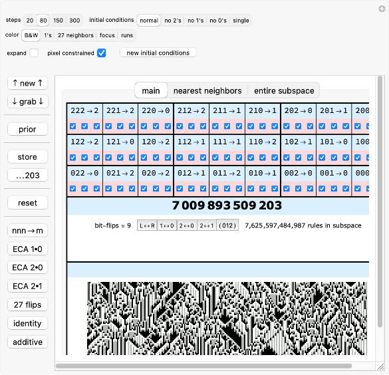Click the vertical scrollbar of the rule panel
Viewport: 389px width, 375px height.
(380, 202)
